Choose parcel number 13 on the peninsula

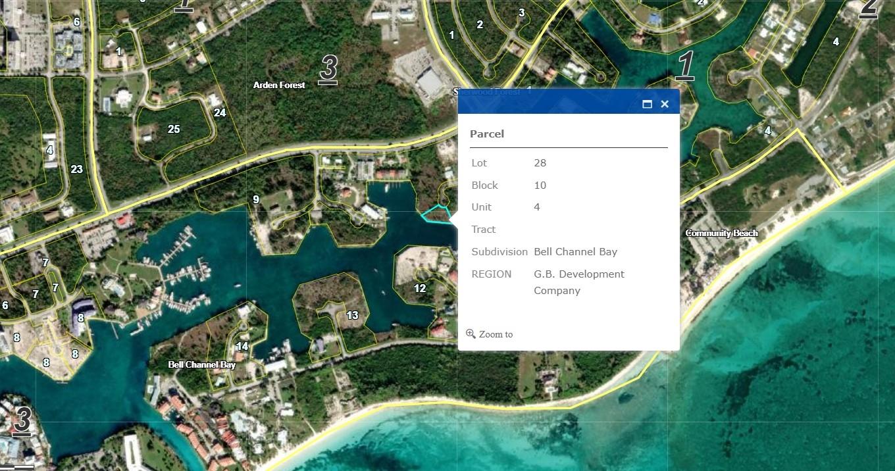[x=353, y=315]
